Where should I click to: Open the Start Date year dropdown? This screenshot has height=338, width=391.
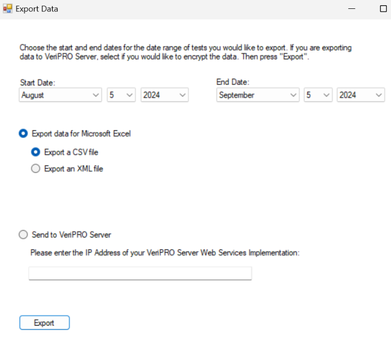pos(164,95)
